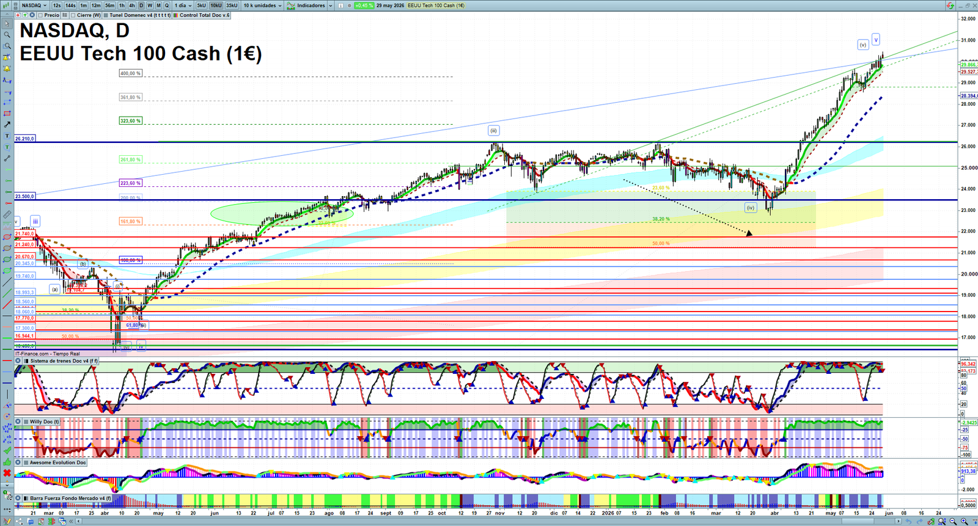Toggle the Sistema de trenes Doc square
The height and width of the screenshot is (526, 978).
pos(26,360)
